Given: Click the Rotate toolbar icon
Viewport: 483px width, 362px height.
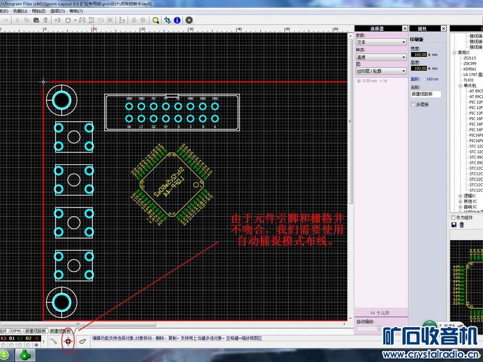Looking at the screenshot, I should tap(68, 21).
